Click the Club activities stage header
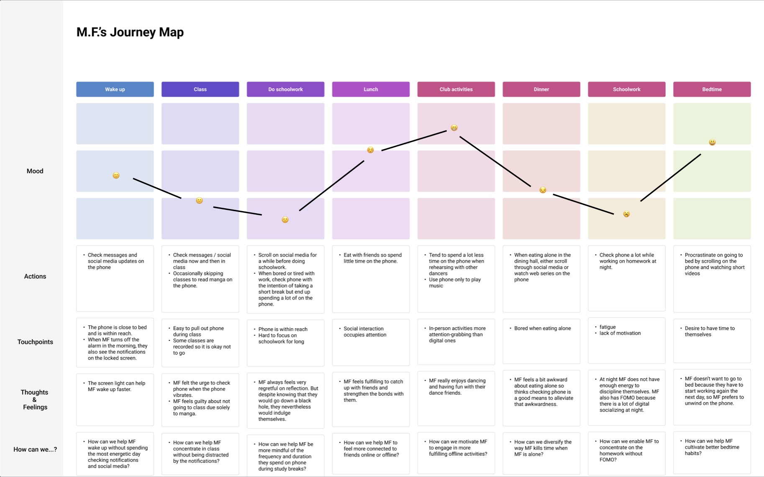764x477 pixels. (456, 89)
